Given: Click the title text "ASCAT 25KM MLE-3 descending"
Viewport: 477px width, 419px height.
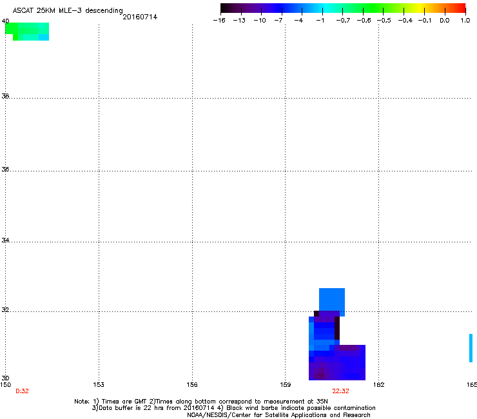Looking at the screenshot, I should click(68, 11).
